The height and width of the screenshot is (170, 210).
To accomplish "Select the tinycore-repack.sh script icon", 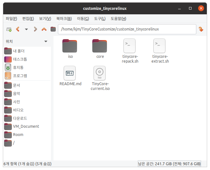I will pyautogui.click(x=129, y=46).
